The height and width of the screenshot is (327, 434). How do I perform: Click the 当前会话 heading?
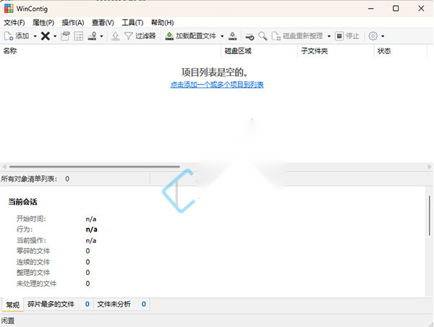point(22,202)
